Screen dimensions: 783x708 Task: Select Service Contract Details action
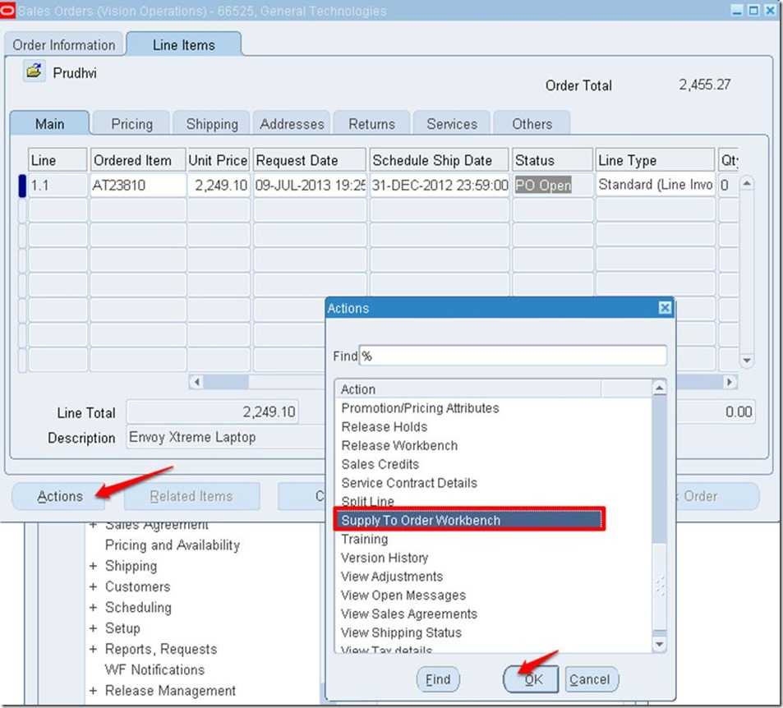click(409, 483)
